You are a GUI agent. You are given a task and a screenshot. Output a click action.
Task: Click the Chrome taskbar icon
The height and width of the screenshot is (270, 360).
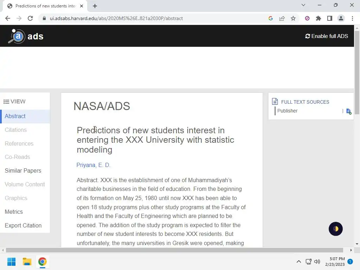click(x=43, y=262)
